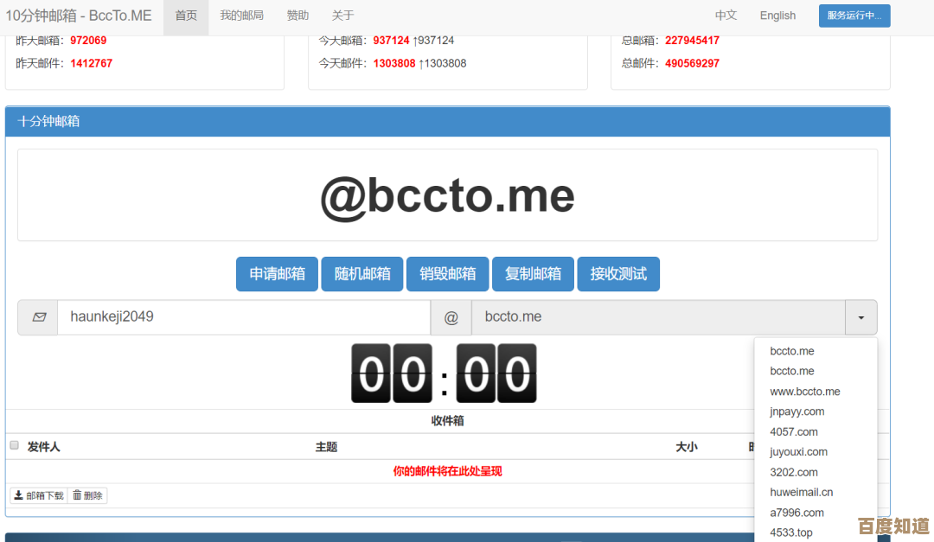
Task: Click the download icon button 邮箱下载
Action: pyautogui.click(x=39, y=495)
